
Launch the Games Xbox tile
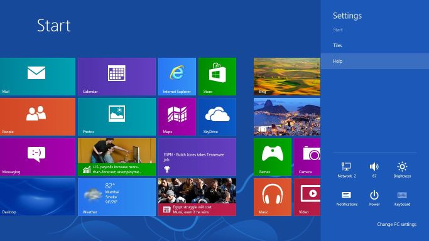(x=273, y=157)
